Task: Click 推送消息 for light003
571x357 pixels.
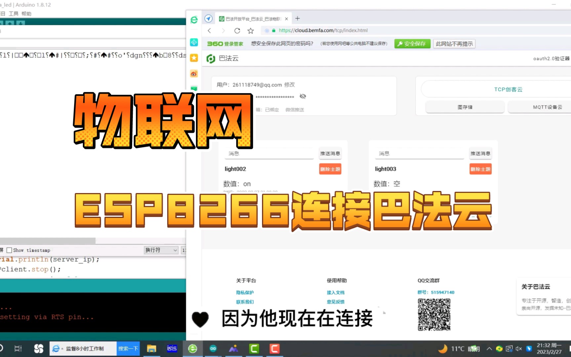Action: 480,153
